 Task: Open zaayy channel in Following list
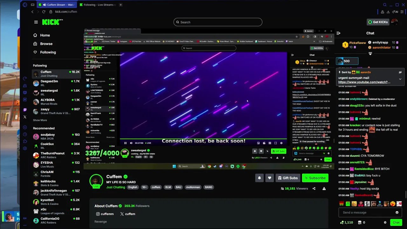tap(56, 111)
